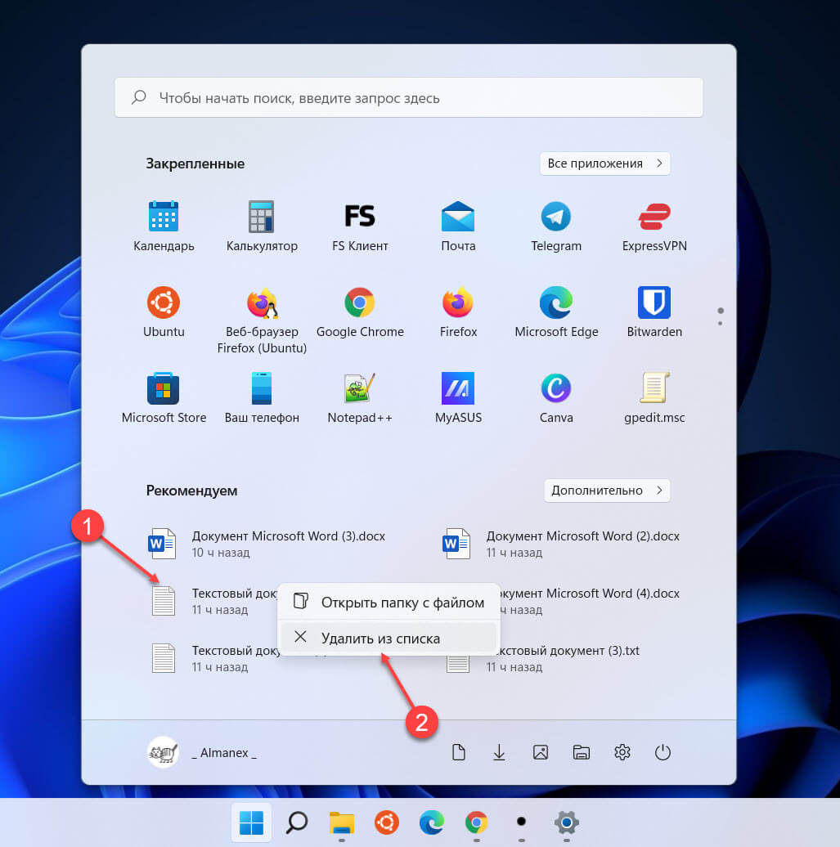The image size is (840, 847).
Task: Open the _ Almanex _ user account menu
Action: click(x=202, y=752)
